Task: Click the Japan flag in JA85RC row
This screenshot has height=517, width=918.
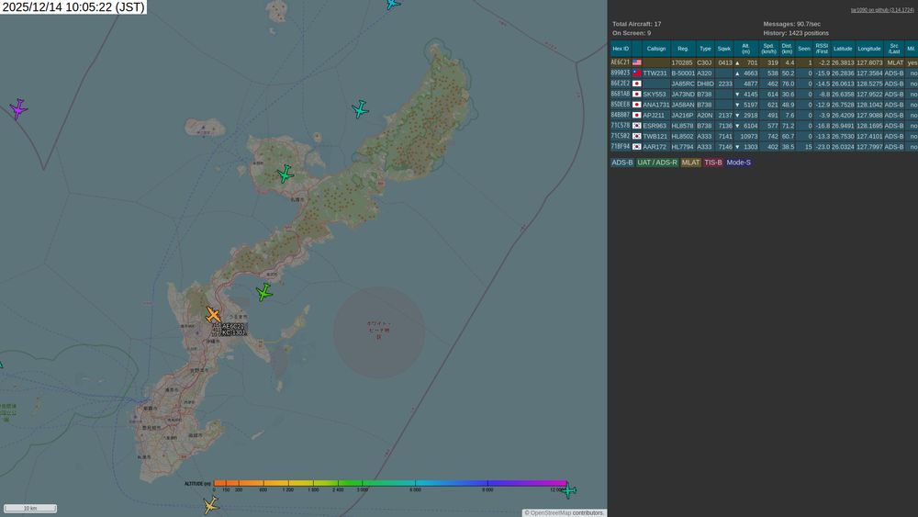Action: (636, 84)
